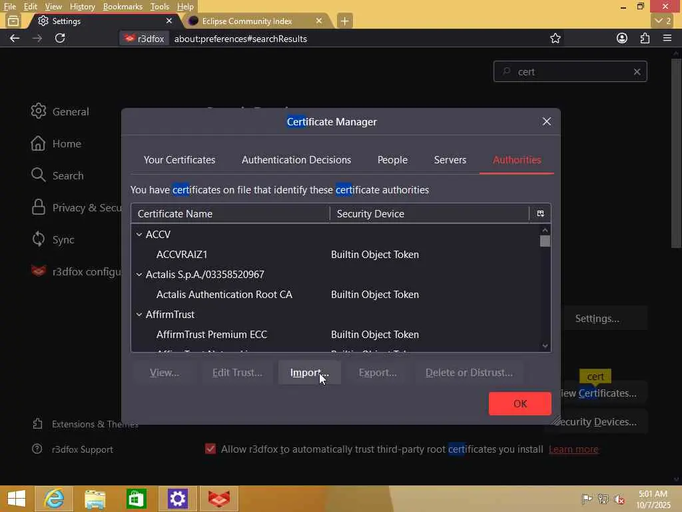This screenshot has height=512, width=682.
Task: Click the certificate list down scroll arrow
Action: pos(545,346)
